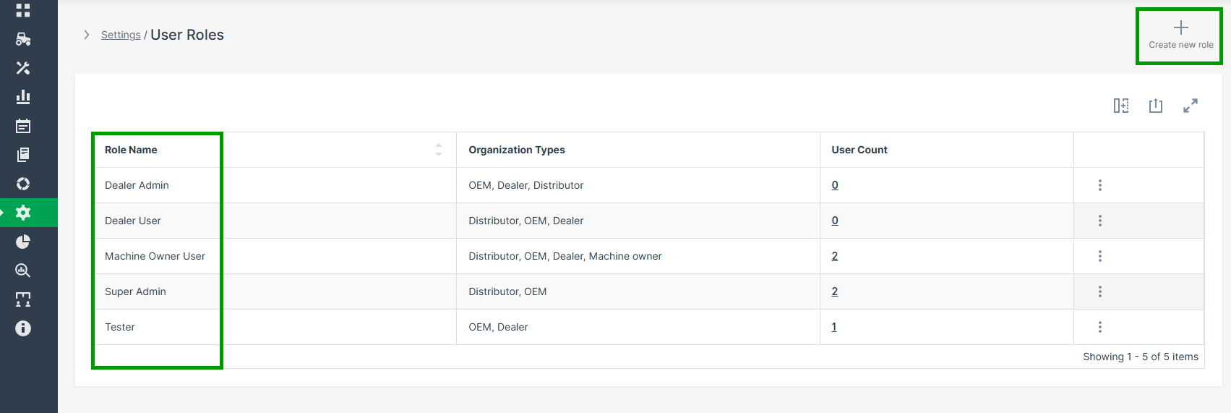The width and height of the screenshot is (1231, 413).
Task: Click the export icon above the table
Action: pyautogui.click(x=1156, y=106)
